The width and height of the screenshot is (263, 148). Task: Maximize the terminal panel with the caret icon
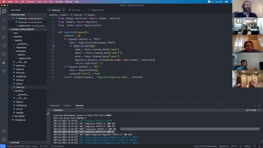tap(255, 106)
